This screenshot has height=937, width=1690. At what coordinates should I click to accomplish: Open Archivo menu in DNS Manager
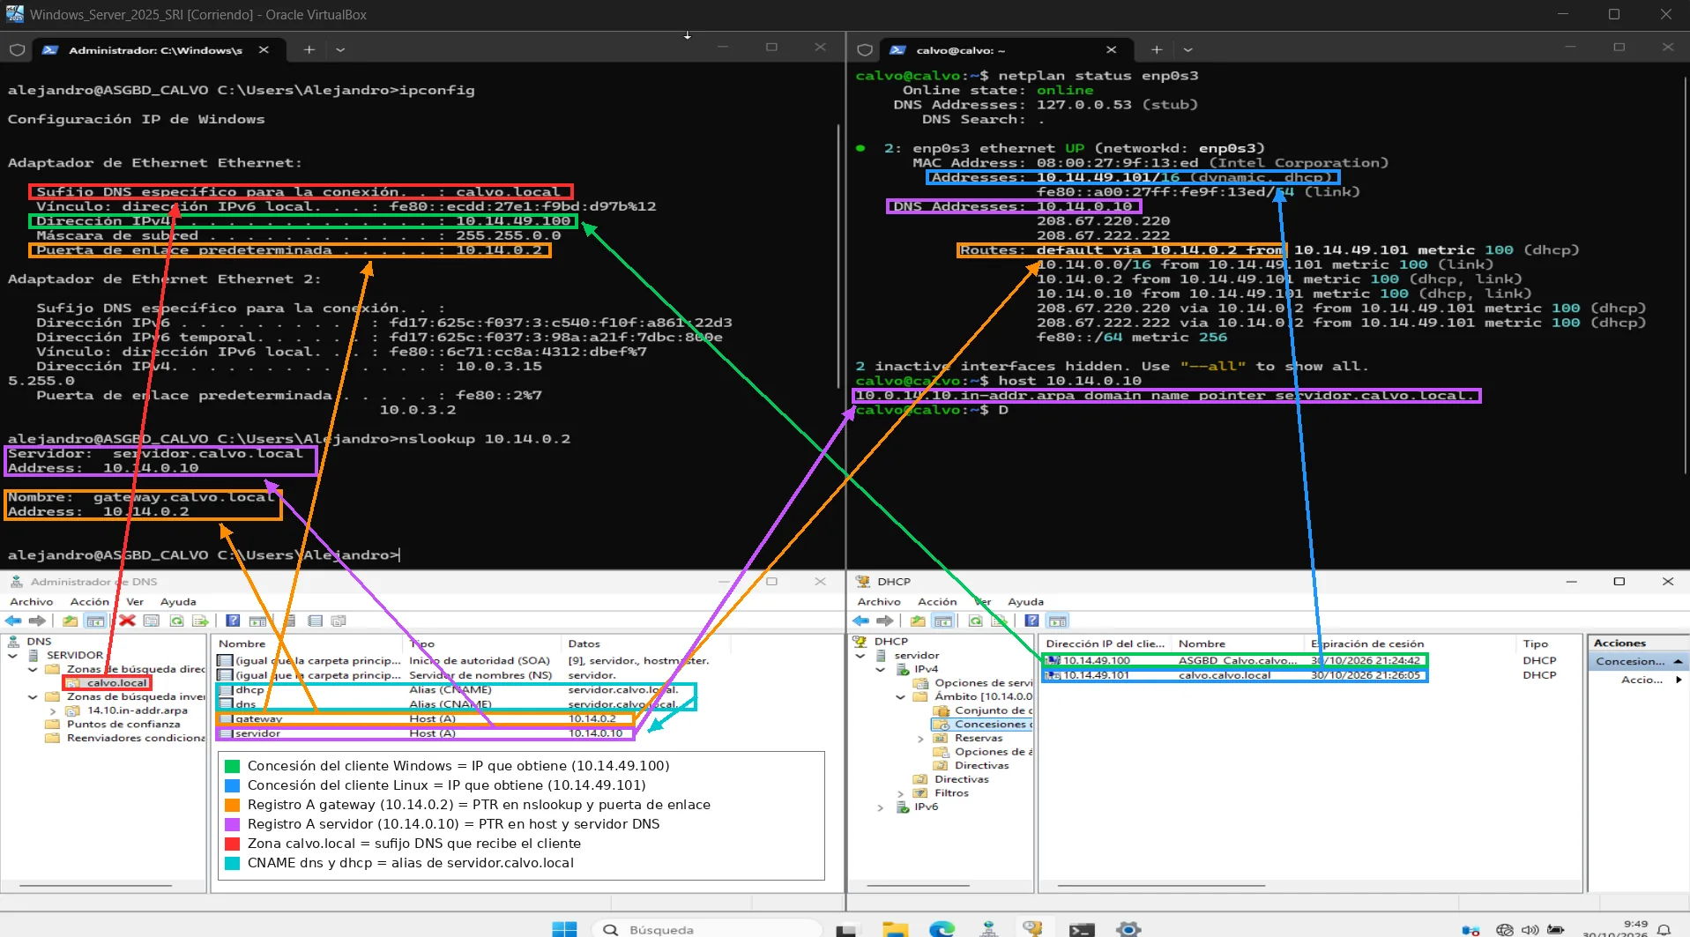[x=32, y=601]
